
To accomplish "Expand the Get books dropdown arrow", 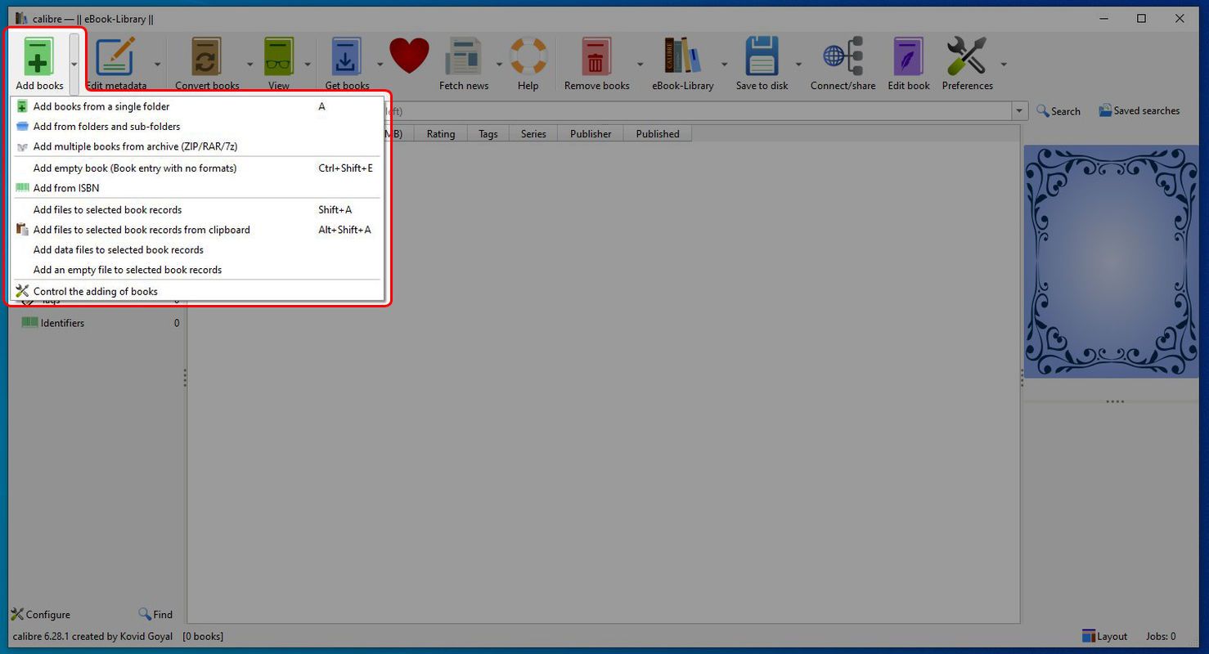I will pyautogui.click(x=380, y=64).
